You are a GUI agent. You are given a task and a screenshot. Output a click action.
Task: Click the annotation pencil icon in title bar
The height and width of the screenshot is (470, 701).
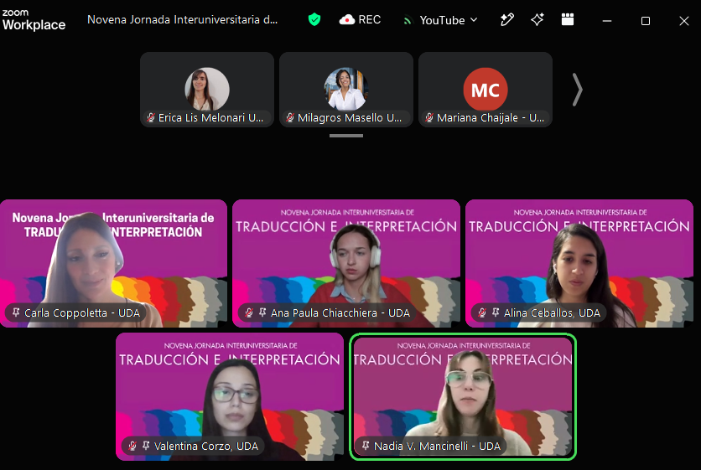(507, 19)
